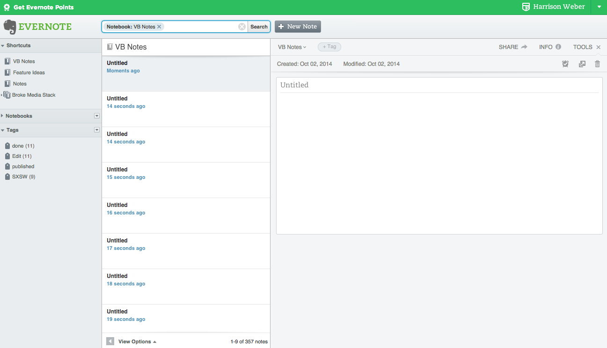Select the Untitled note from 17 seconds ago

click(x=186, y=251)
